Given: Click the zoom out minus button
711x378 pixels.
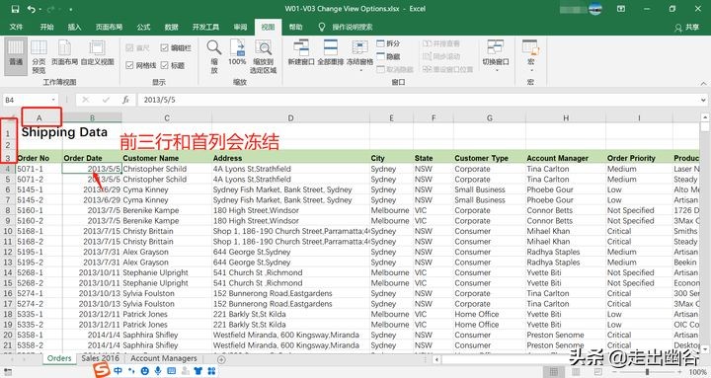Looking at the screenshot, I should point(614,372).
